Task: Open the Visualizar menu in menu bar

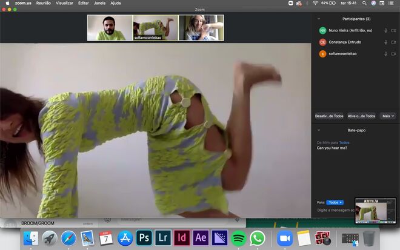Action: pos(65,3)
